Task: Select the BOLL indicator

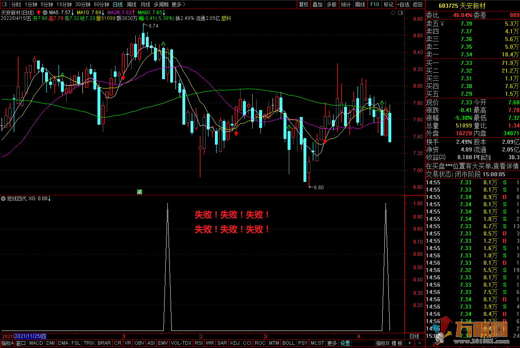Action: (x=288, y=343)
